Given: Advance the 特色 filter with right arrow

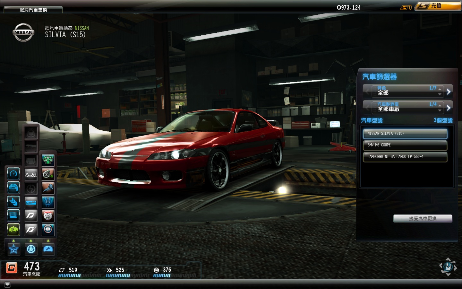Looking at the screenshot, I should point(449,92).
